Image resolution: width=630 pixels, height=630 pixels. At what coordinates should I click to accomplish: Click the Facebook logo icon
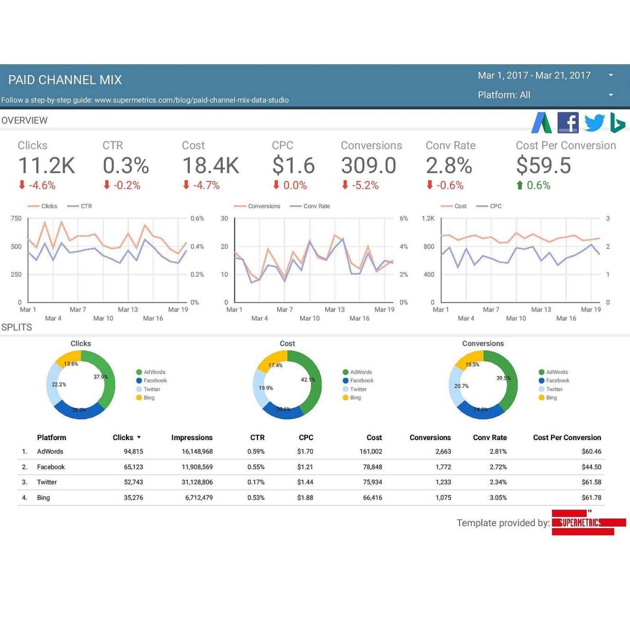click(x=568, y=122)
